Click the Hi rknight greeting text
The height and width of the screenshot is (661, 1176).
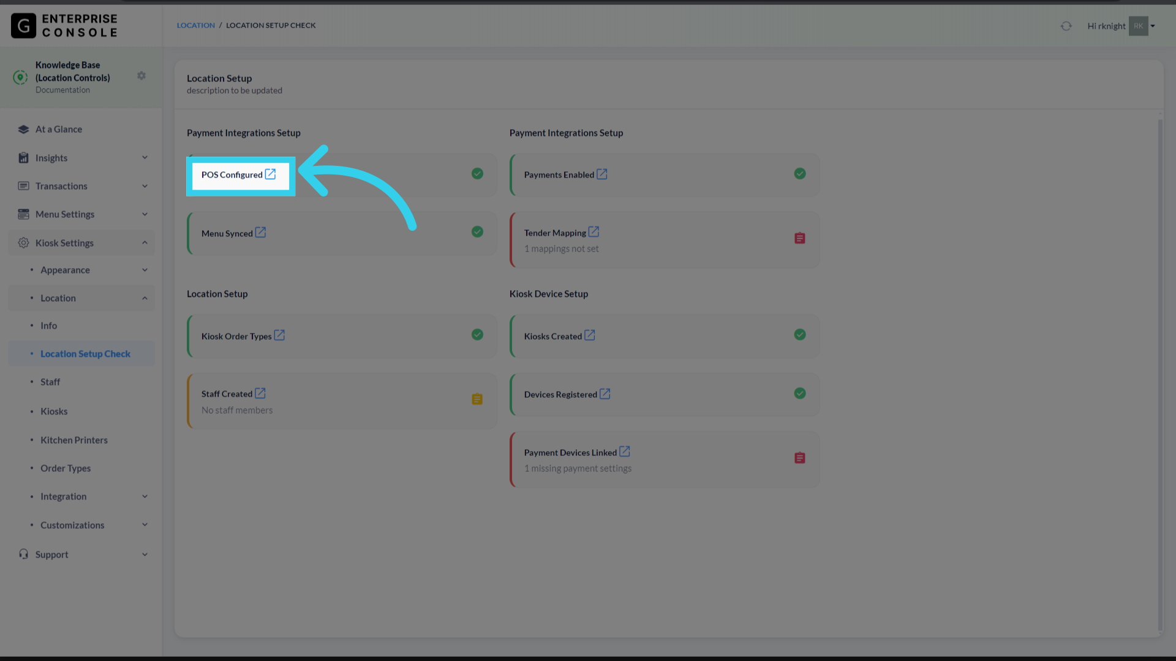tap(1106, 26)
